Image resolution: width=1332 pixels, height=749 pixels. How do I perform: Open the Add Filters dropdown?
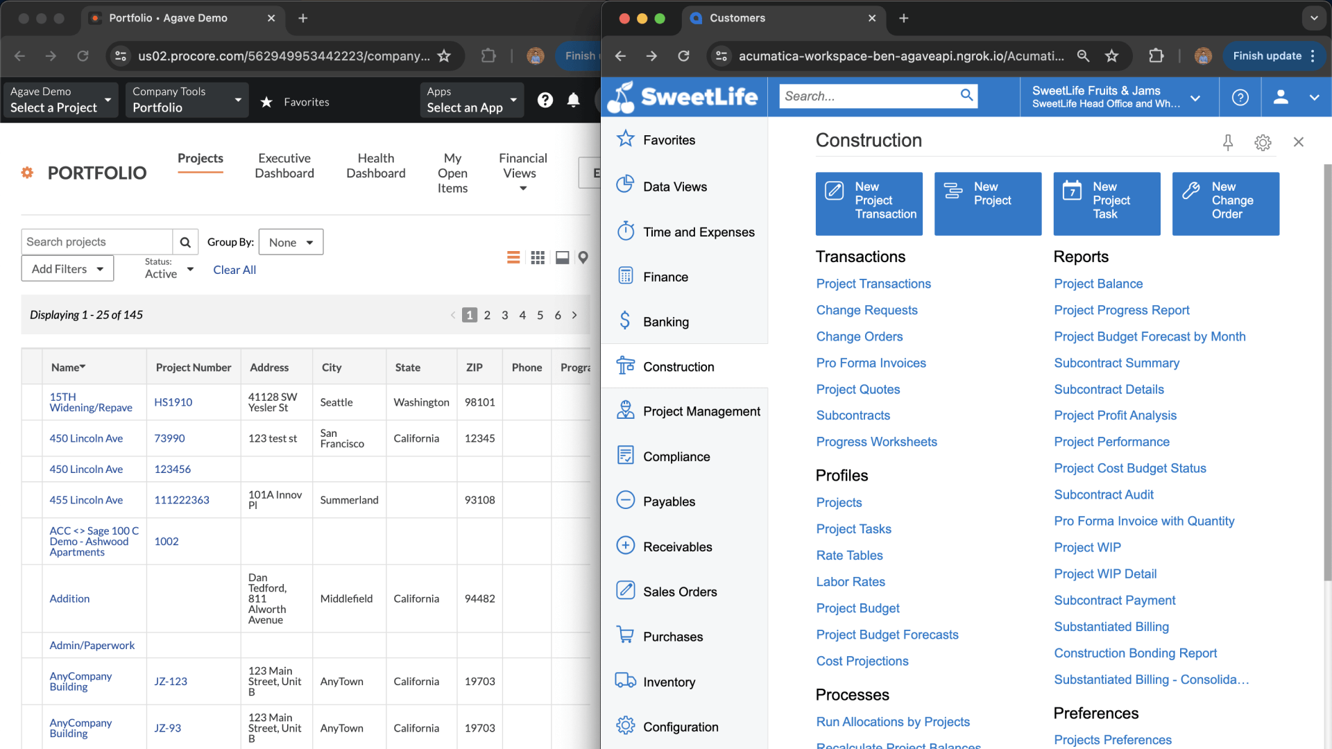[x=67, y=268]
